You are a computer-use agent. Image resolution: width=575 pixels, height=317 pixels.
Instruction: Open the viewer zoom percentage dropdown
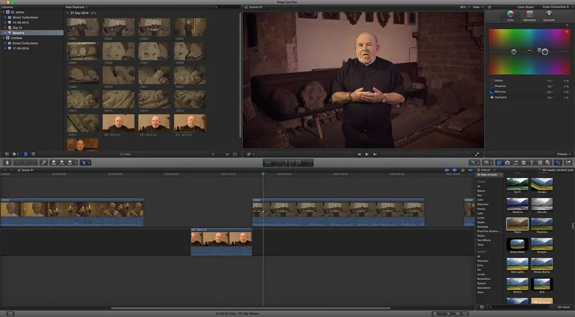(x=465, y=7)
